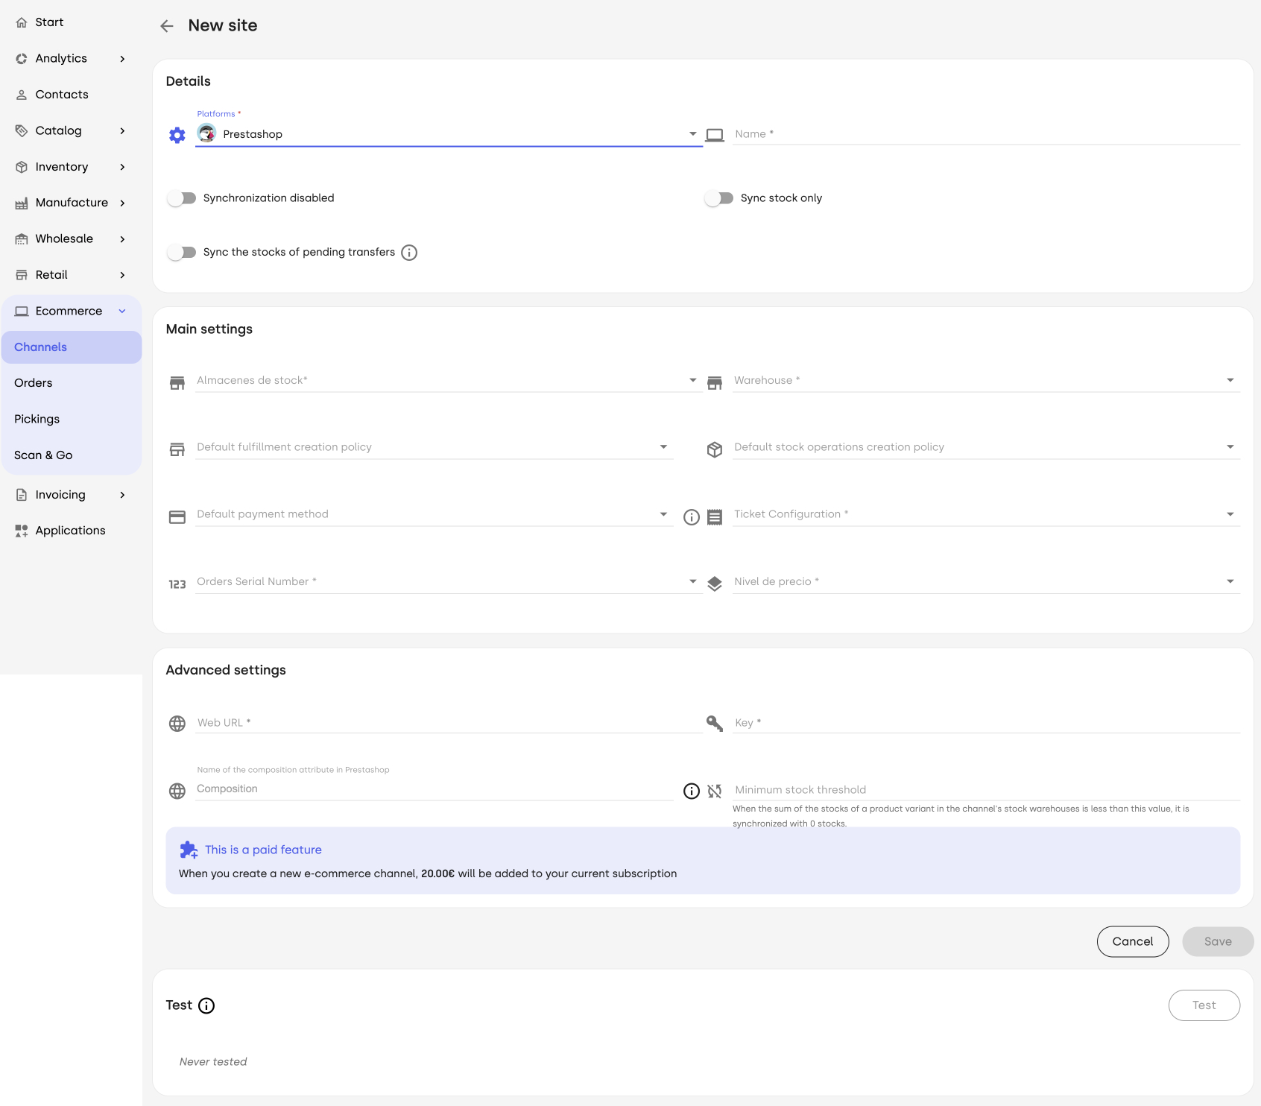Click the Cancel button
The height and width of the screenshot is (1106, 1261).
[x=1133, y=941]
